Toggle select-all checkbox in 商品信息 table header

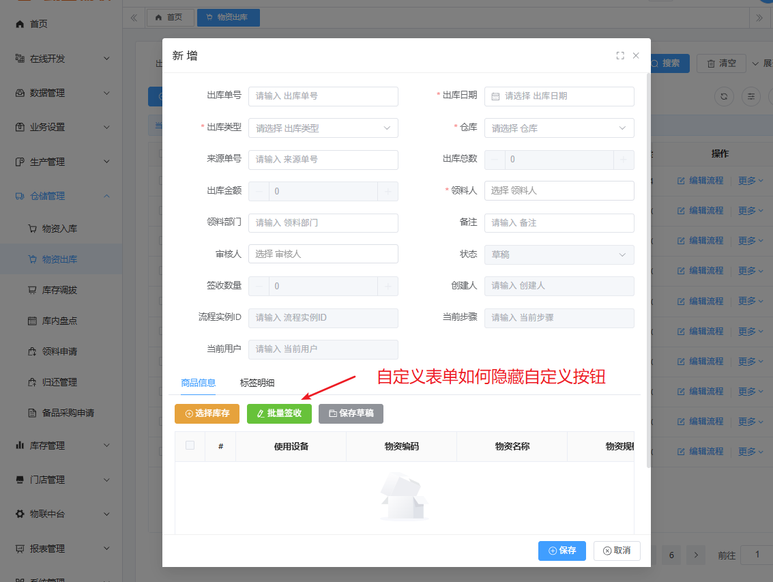190,446
